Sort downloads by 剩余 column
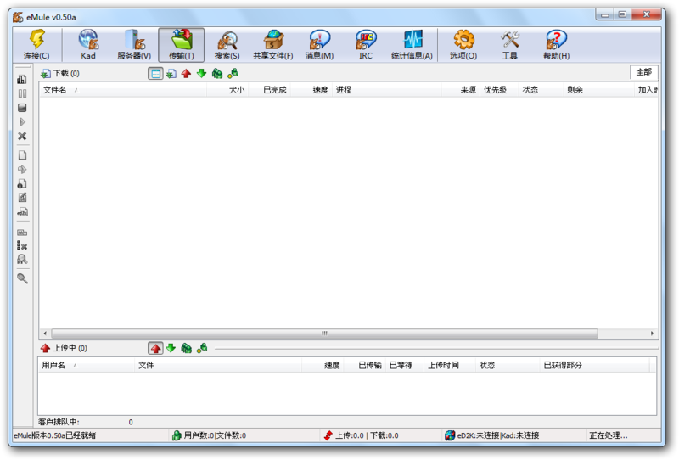Image resolution: width=679 pixels, height=460 pixels. tap(598, 90)
